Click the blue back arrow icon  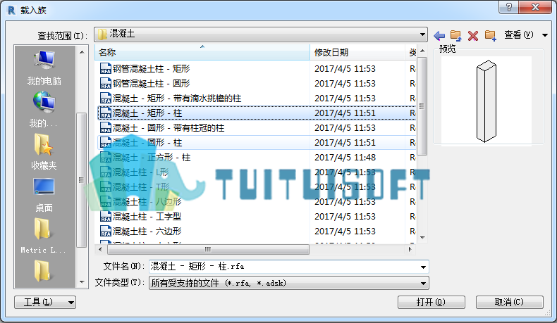[439, 36]
